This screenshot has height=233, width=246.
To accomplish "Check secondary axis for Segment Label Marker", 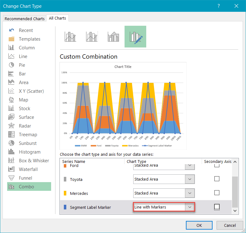I will point(217,207).
